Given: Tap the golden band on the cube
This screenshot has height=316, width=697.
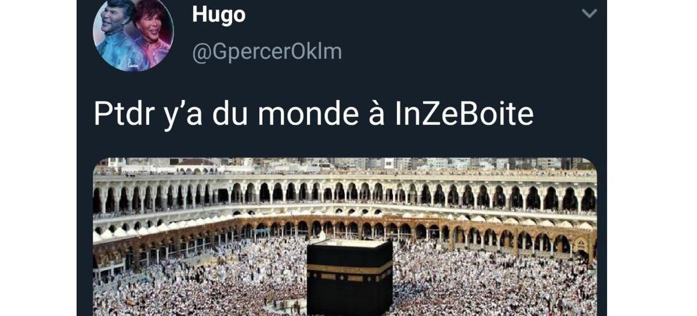Looking at the screenshot, I should pos(350,270).
